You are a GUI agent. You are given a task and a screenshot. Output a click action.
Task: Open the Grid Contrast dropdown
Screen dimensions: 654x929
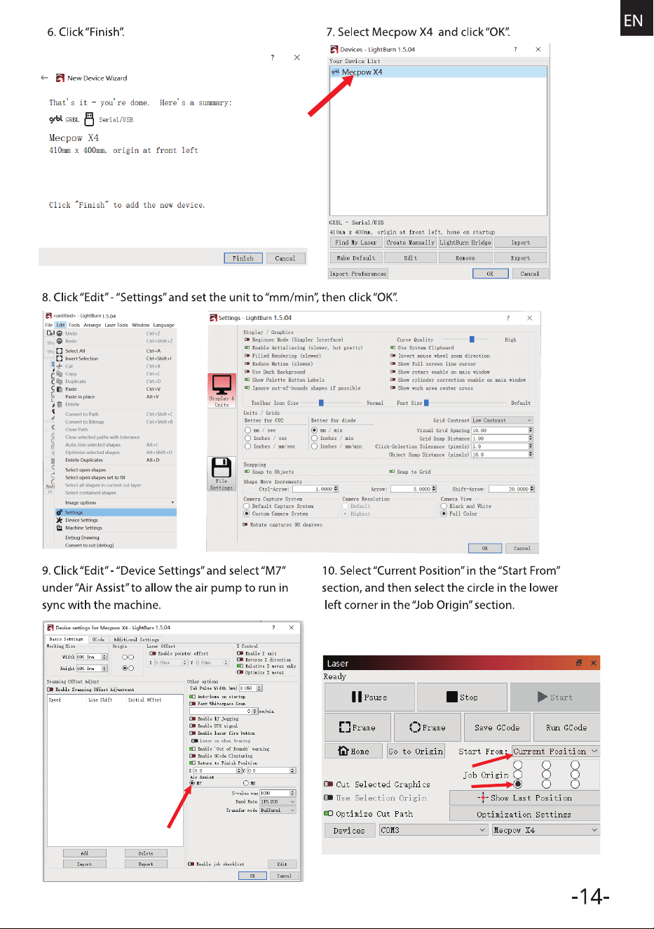click(x=502, y=420)
